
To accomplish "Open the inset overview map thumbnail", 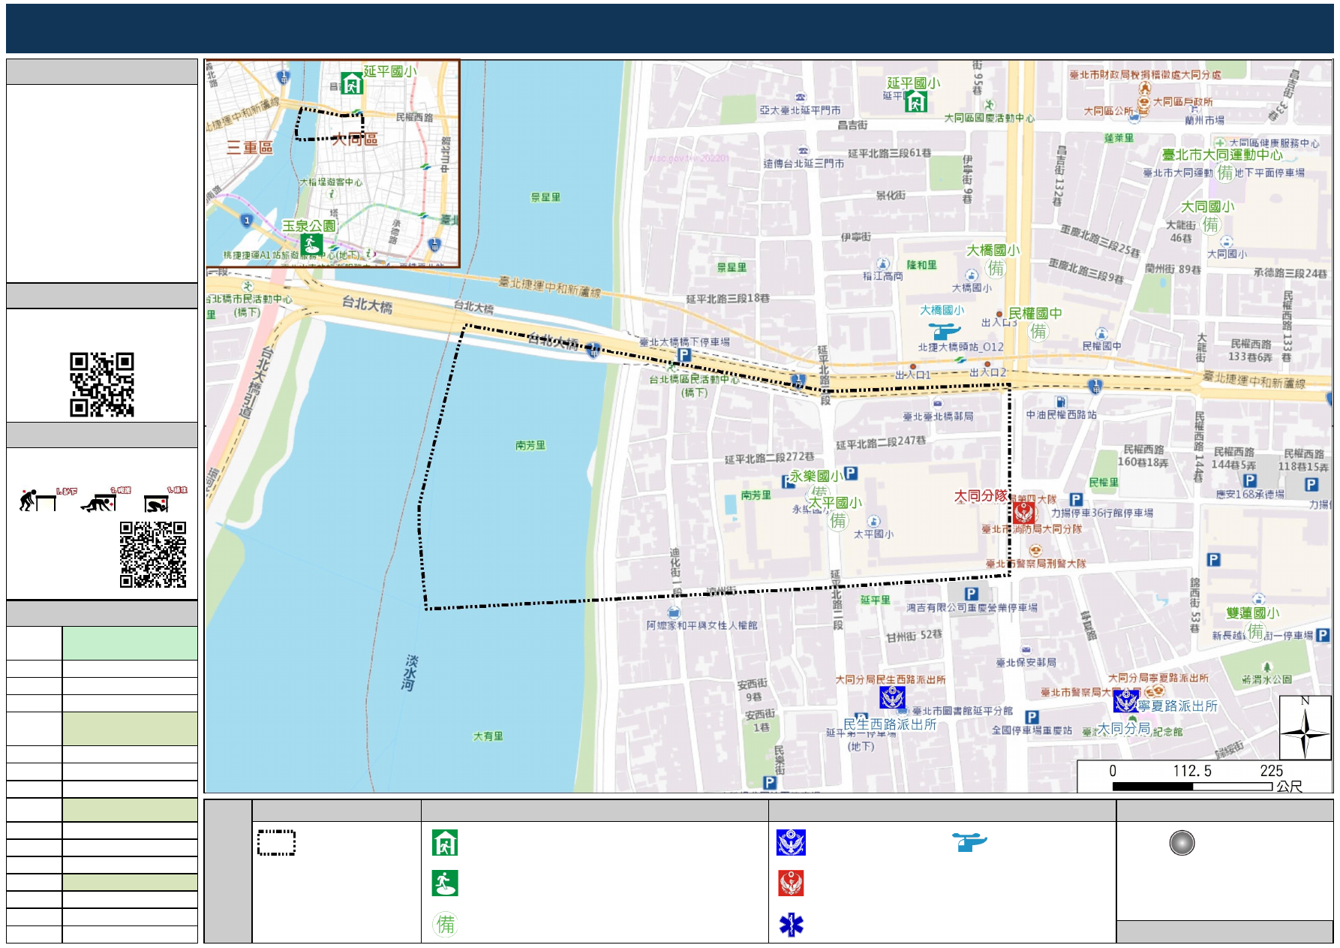I will click(332, 164).
